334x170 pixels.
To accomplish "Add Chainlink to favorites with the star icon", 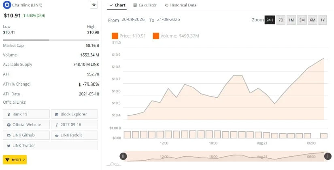I will (94, 5).
